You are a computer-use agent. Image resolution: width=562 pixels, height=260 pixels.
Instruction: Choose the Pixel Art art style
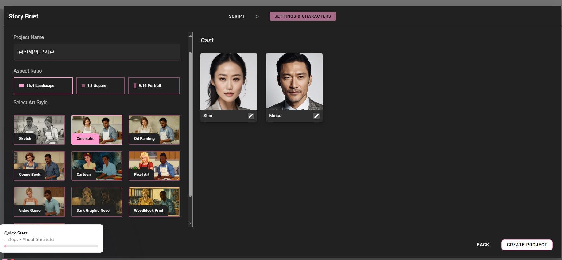point(154,166)
